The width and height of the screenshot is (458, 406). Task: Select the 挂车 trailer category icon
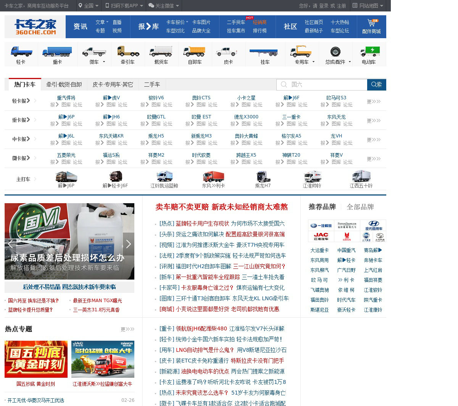tap(265, 55)
